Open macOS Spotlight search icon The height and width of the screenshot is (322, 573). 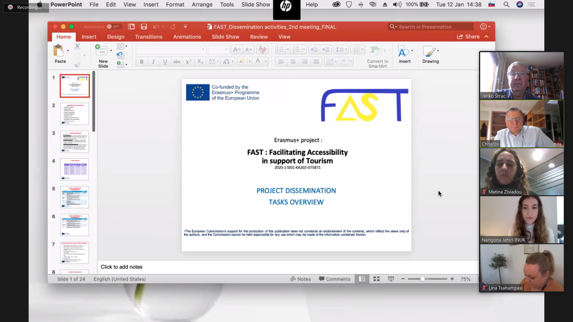pyautogui.click(x=506, y=4)
